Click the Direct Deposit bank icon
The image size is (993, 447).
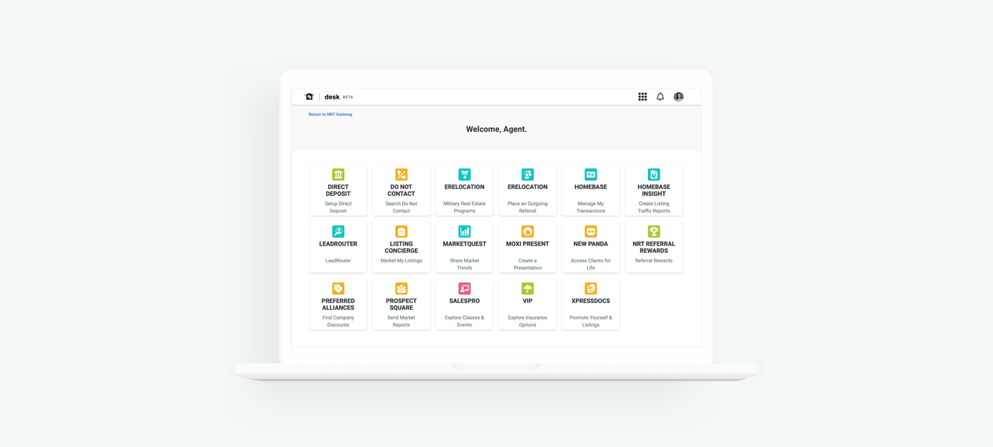coord(338,174)
